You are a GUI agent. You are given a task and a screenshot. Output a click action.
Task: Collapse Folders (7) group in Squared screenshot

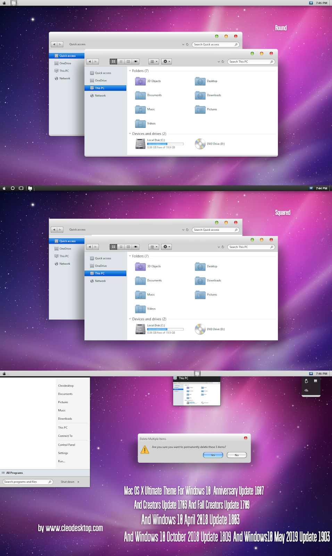[130, 256]
